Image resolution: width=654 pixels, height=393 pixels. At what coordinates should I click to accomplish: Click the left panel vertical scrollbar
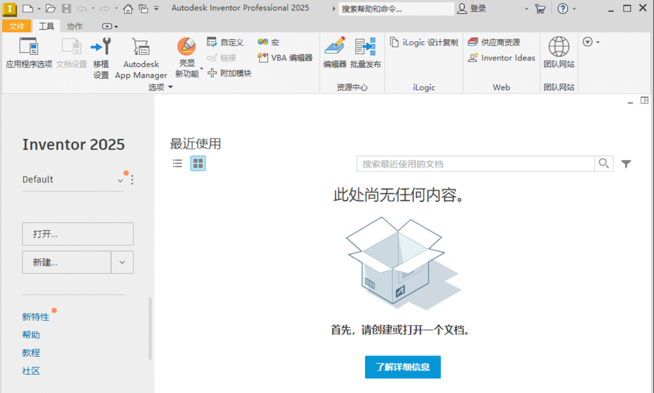(x=150, y=328)
